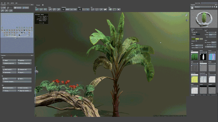
Task: Click the Make New Set button
Action: click(x=210, y=47)
